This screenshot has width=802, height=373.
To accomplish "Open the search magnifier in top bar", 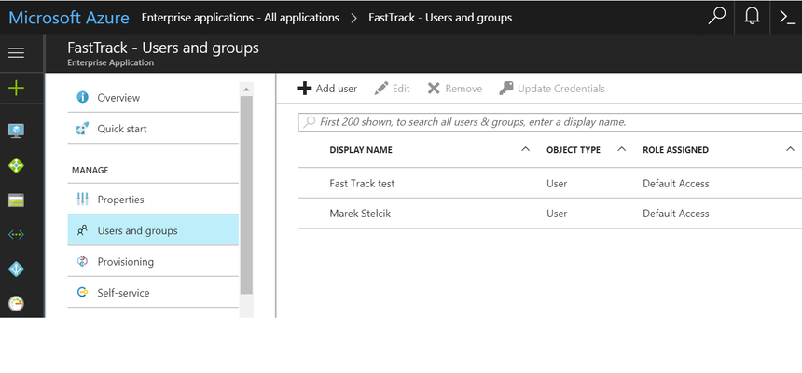I will [716, 17].
